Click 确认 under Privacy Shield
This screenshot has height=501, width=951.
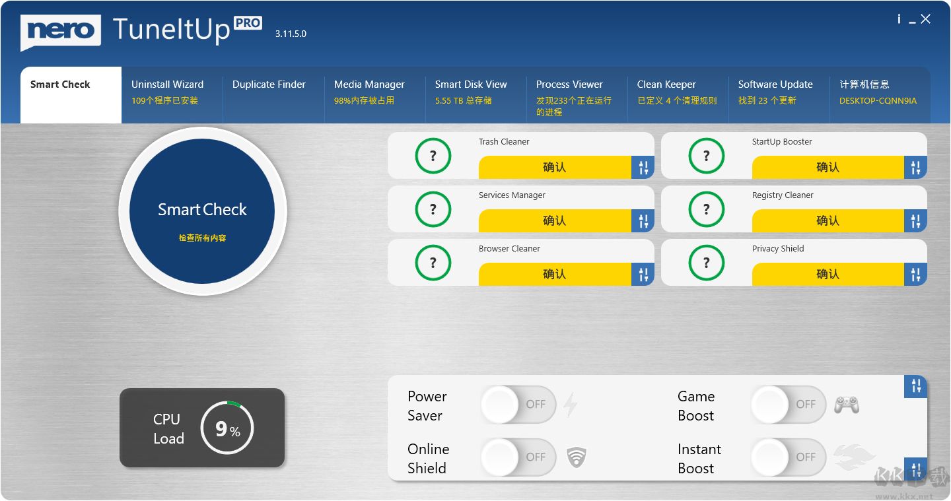click(x=828, y=275)
